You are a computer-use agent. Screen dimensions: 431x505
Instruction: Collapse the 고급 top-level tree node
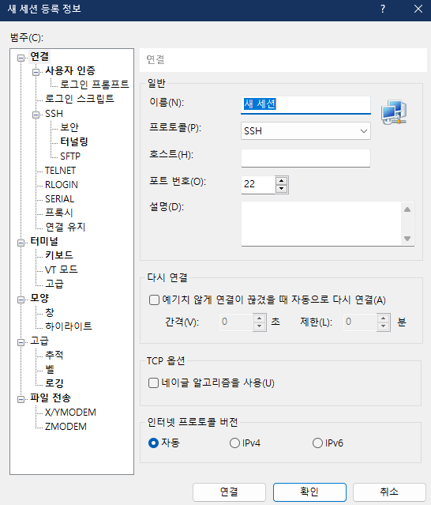click(21, 342)
